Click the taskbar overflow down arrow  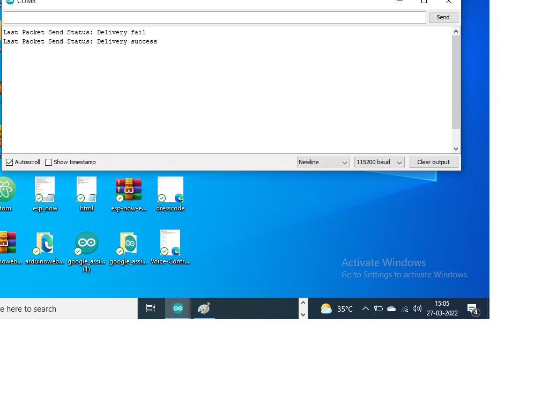tap(303, 314)
